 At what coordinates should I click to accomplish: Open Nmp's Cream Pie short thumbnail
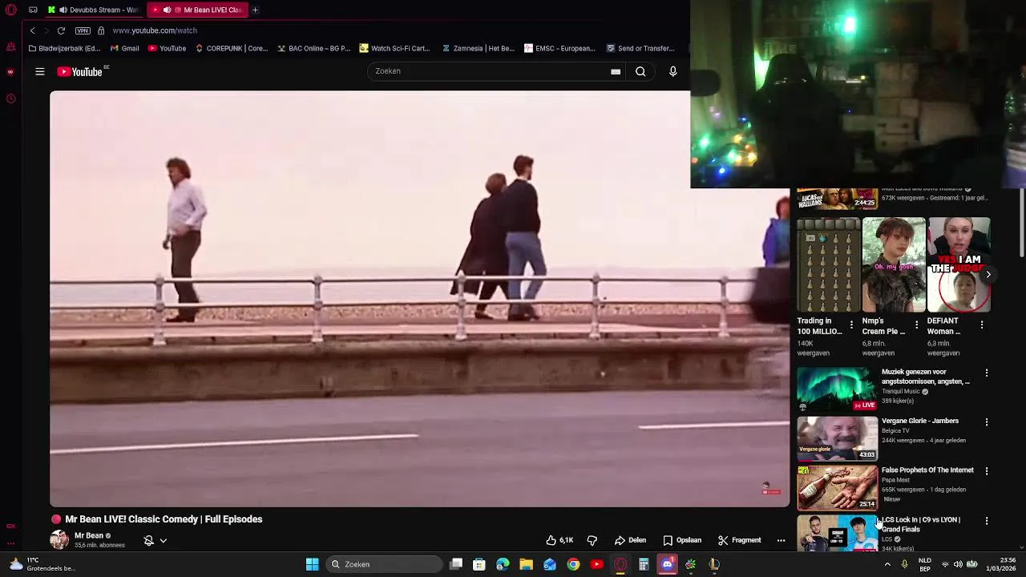894,264
